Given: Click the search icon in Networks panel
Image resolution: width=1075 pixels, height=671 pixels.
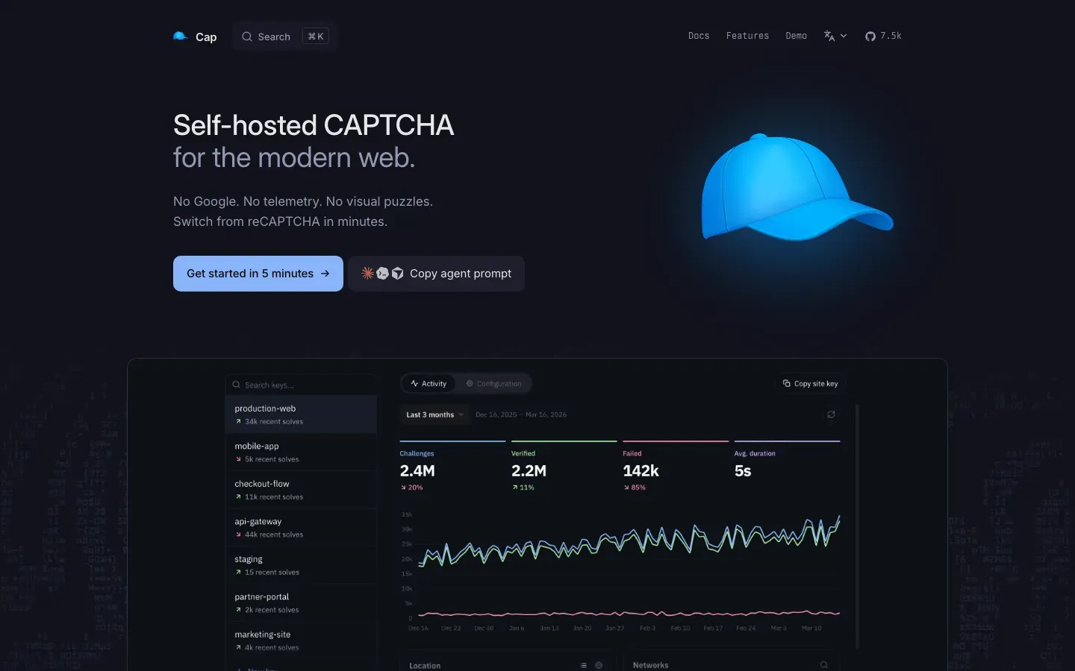Looking at the screenshot, I should pos(824,665).
